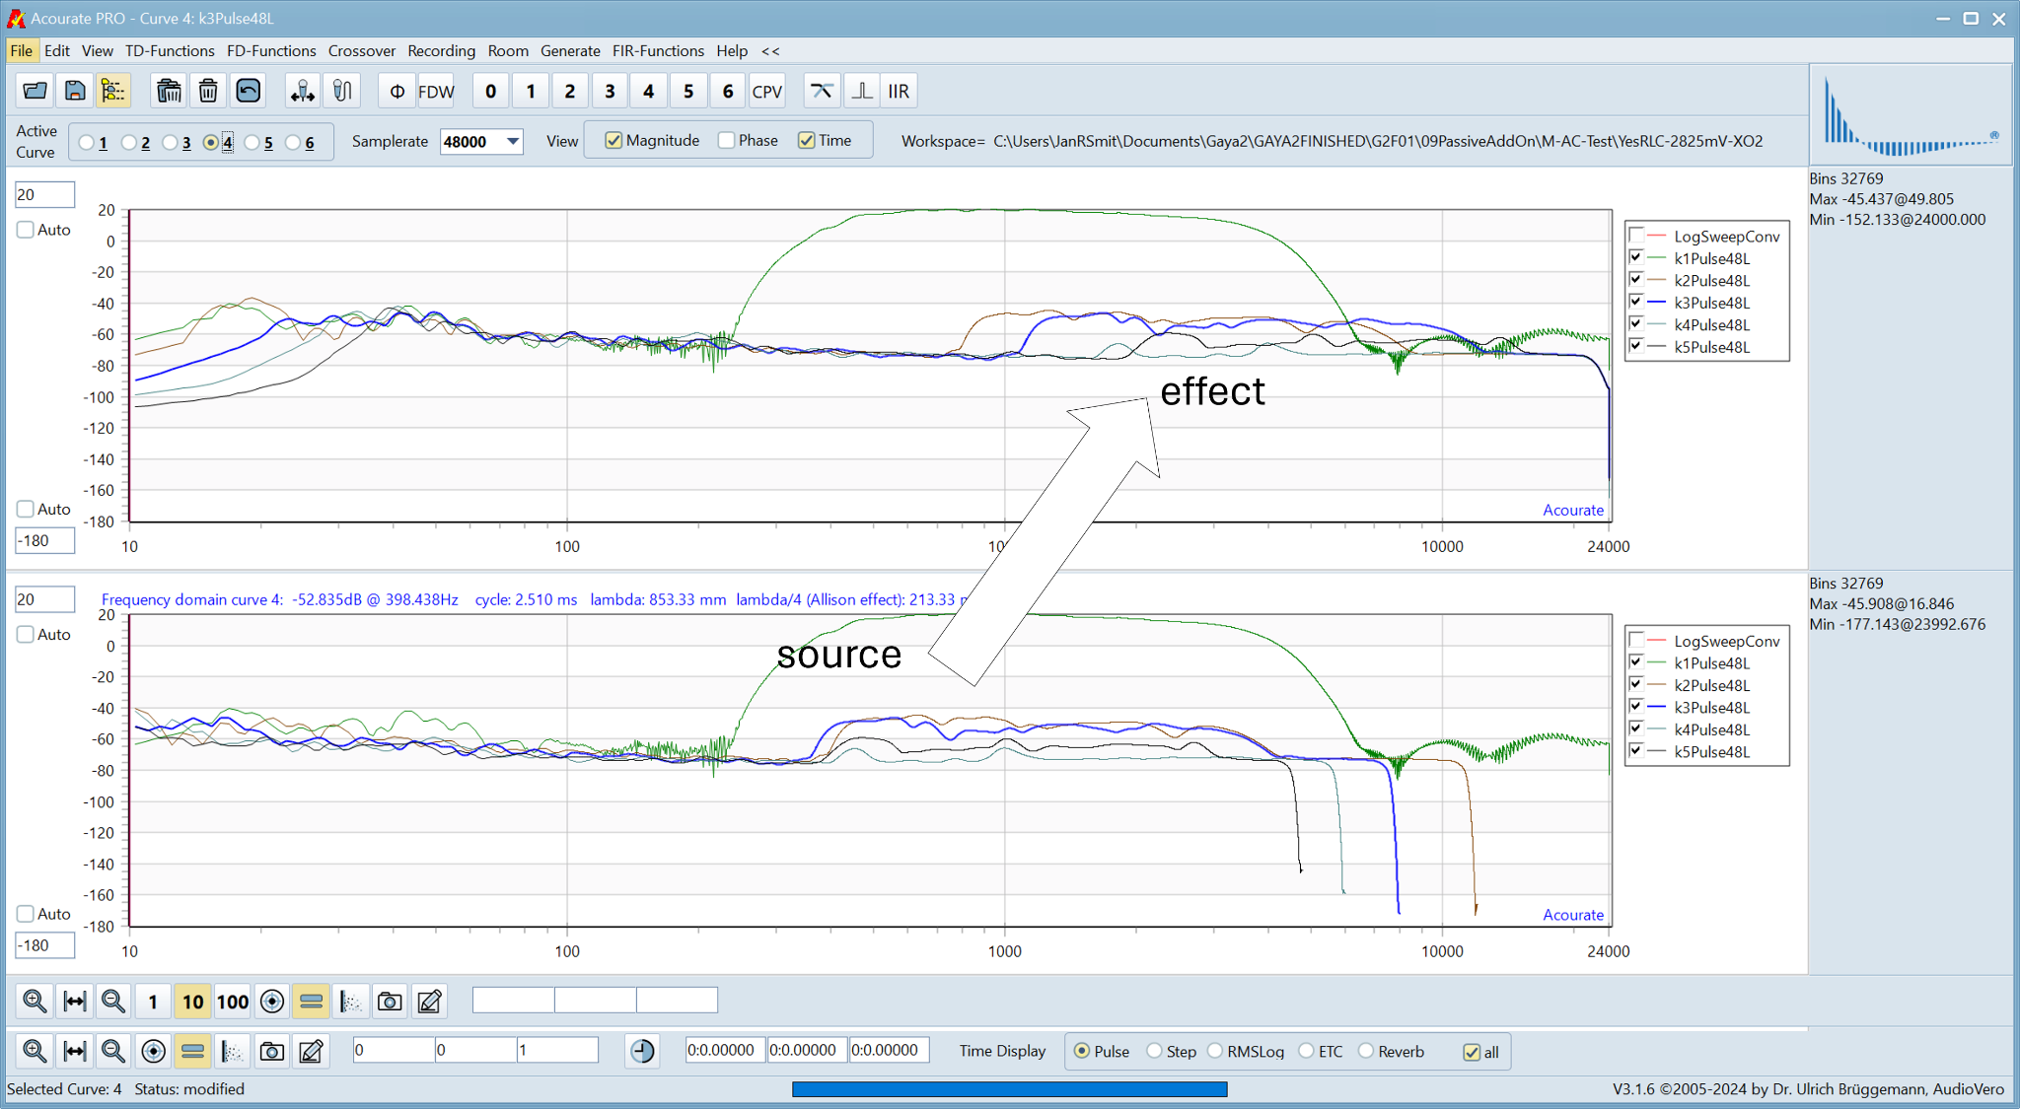Open the File menu
This screenshot has height=1109, width=2020.
click(22, 50)
